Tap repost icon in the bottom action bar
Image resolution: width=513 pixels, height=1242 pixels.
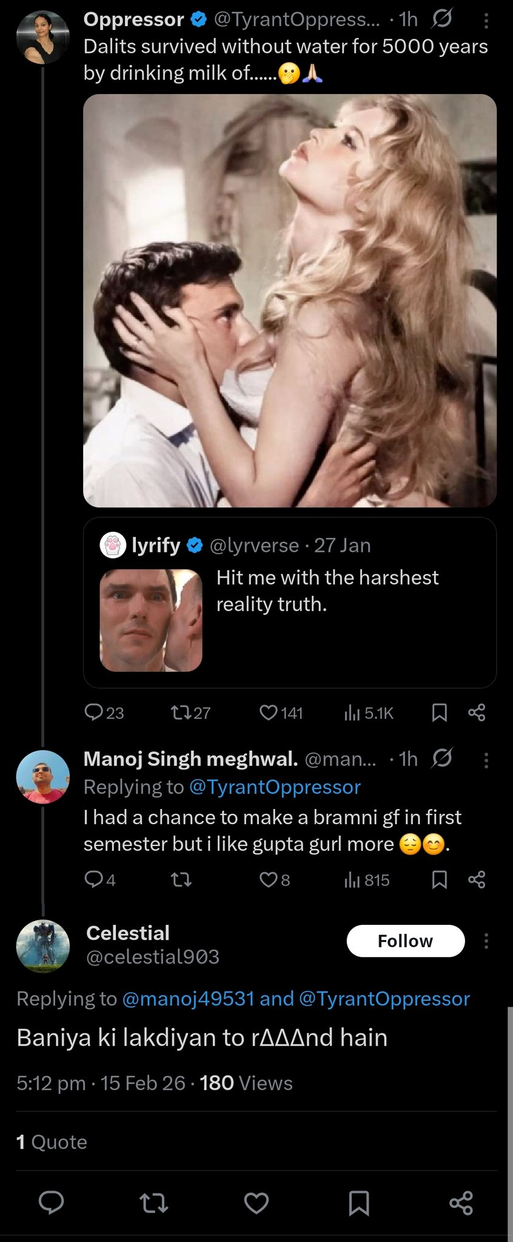153,1203
